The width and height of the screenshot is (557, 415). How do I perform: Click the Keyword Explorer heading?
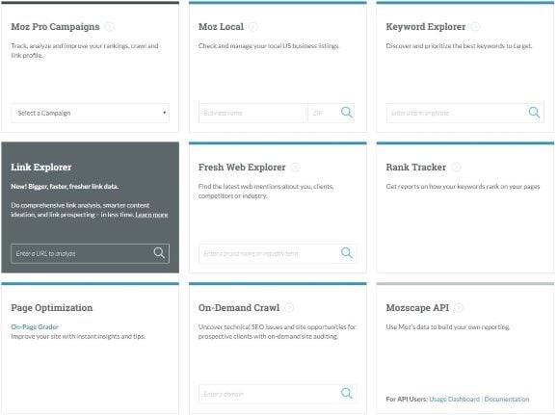click(426, 27)
